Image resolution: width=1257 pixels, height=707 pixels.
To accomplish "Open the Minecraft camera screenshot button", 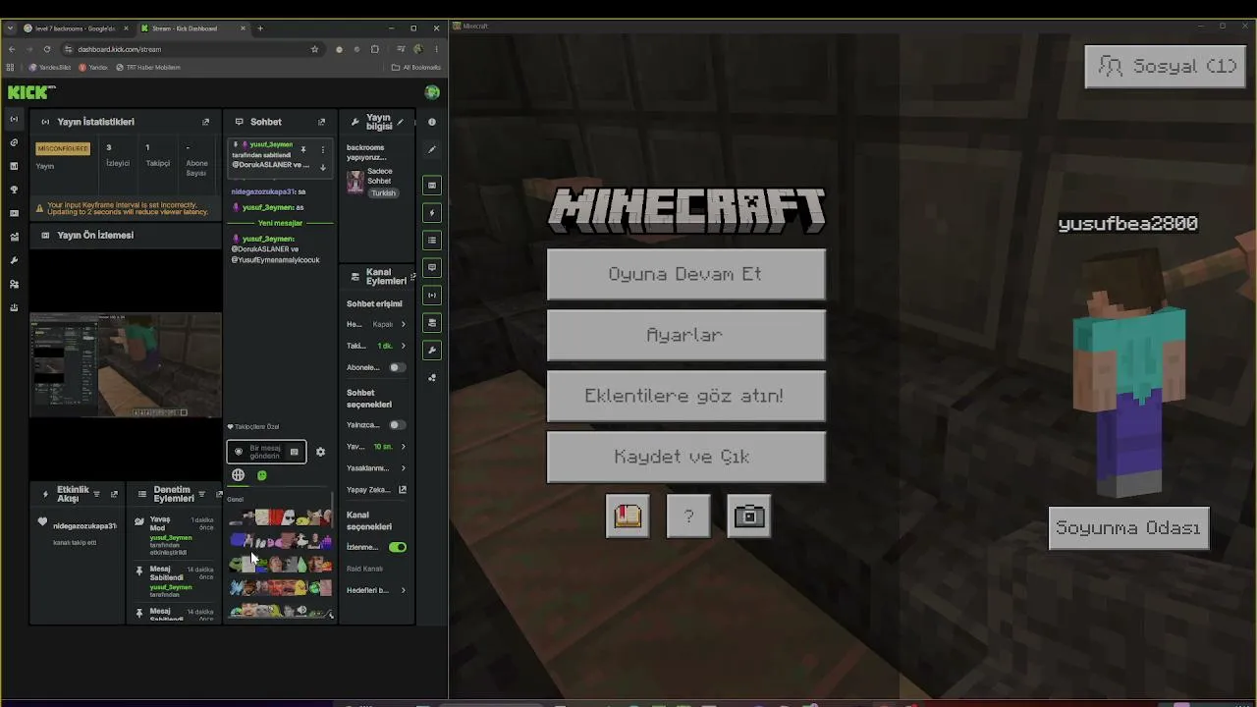I will pos(749,516).
